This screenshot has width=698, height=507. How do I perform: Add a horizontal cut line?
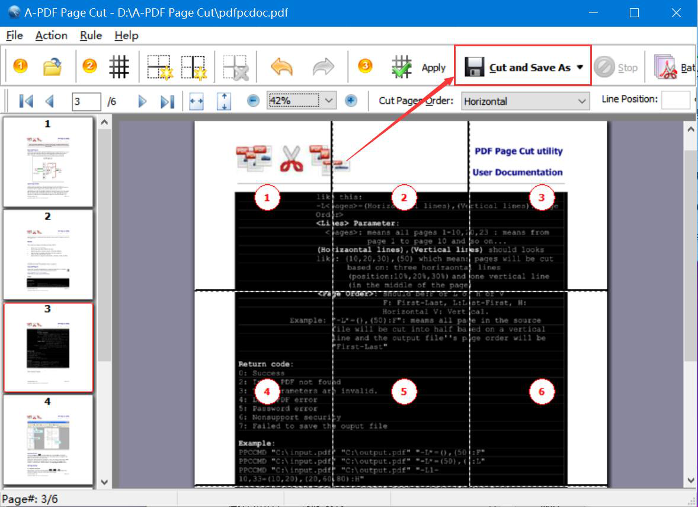(x=159, y=67)
